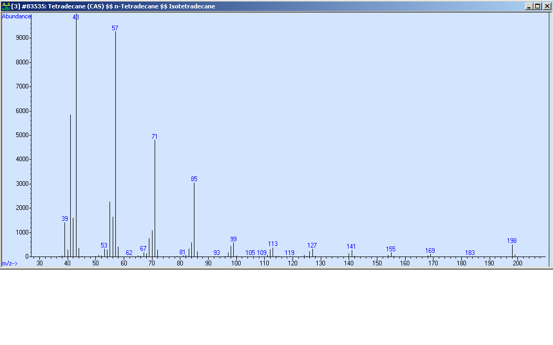Viewport: 553px width, 345px height.
Task: Minimize the Tetradecane spectrum window
Action: (x=529, y=6)
